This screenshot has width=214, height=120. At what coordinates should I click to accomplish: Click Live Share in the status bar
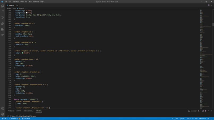26,119
